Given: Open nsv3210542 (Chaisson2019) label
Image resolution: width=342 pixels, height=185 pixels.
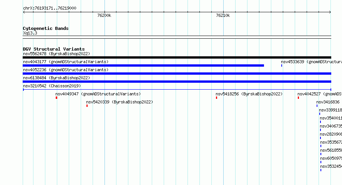Looking at the screenshot, I should pos(52,86).
